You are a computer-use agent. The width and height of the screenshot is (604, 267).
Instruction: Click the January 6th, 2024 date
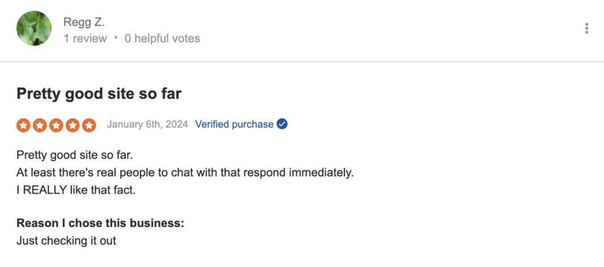tap(147, 124)
